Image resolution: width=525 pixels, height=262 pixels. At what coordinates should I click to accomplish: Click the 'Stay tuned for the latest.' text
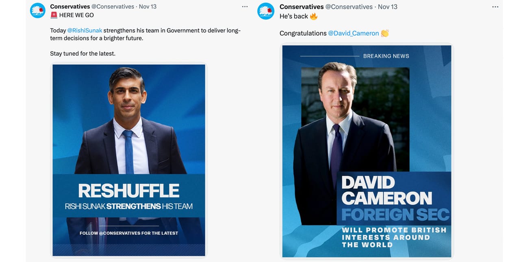[x=83, y=54]
